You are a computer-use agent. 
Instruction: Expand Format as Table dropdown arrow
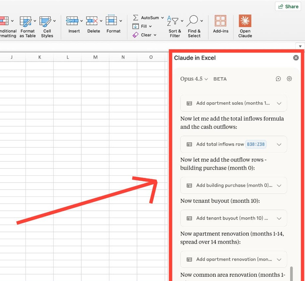(x=35, y=21)
